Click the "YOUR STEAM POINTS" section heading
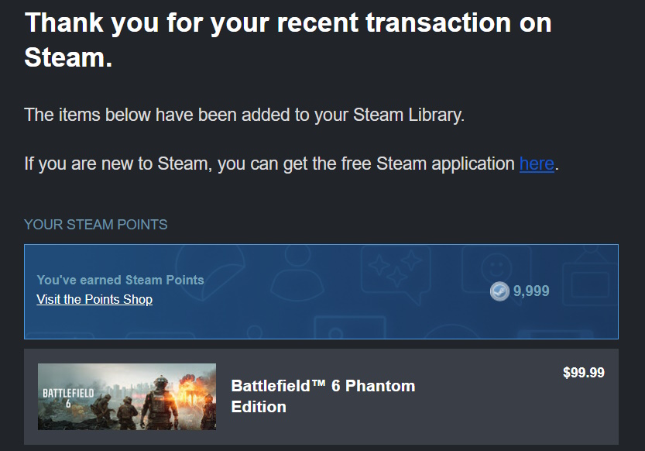This screenshot has width=645, height=451. click(x=96, y=225)
